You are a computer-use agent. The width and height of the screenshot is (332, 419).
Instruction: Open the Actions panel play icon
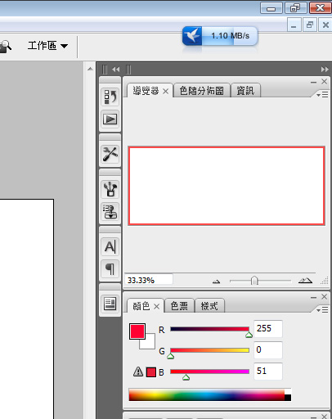110,119
